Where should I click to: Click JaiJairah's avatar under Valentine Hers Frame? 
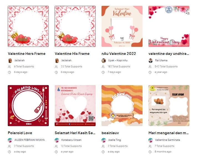click(x=10, y=61)
